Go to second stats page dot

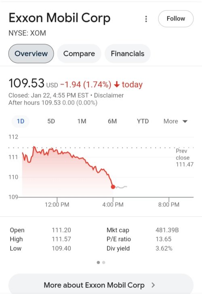pos(103,262)
